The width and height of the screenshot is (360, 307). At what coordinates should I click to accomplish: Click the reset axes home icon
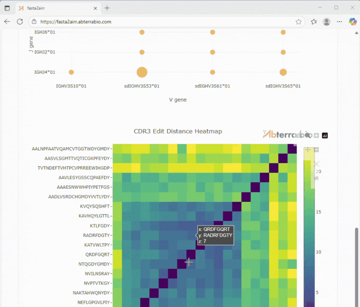coord(316,178)
